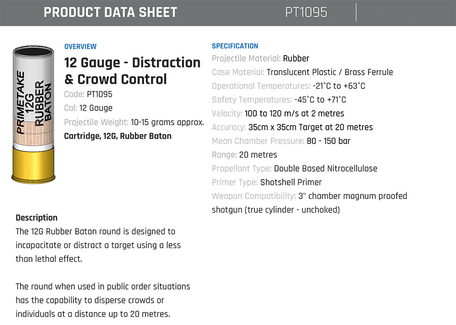Click the OVERVIEW section heading
Viewport: 456px width, 325px height.
80,46
